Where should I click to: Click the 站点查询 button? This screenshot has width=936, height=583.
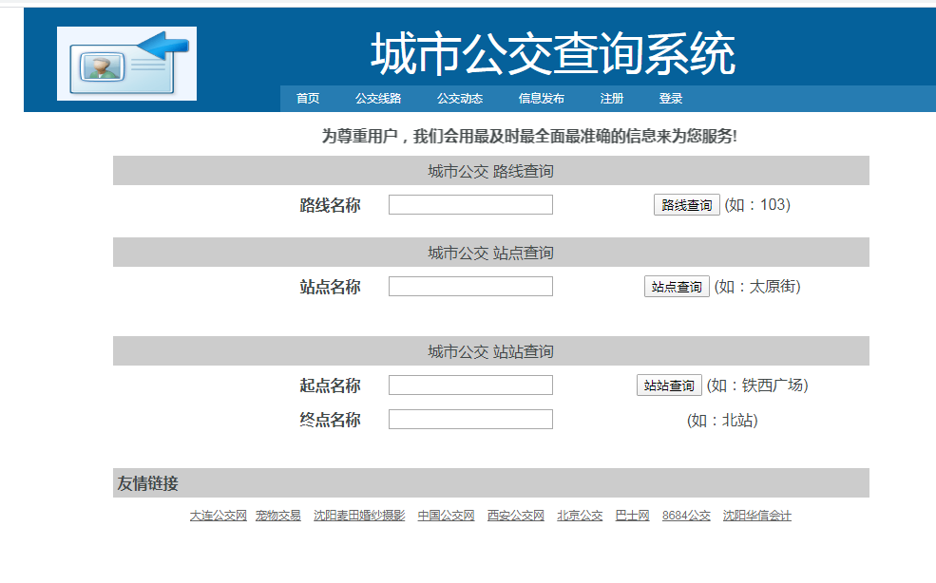677,287
